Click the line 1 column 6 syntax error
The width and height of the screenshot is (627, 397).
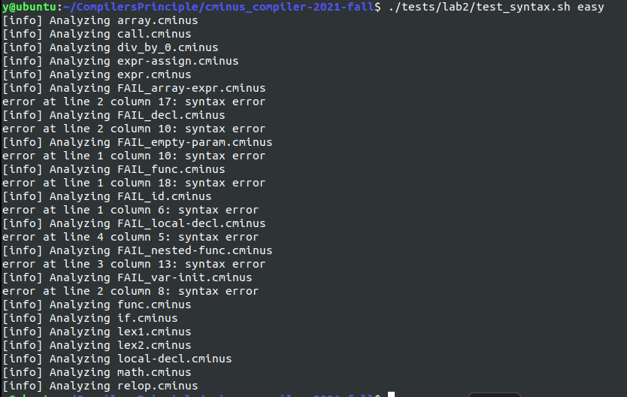130,210
